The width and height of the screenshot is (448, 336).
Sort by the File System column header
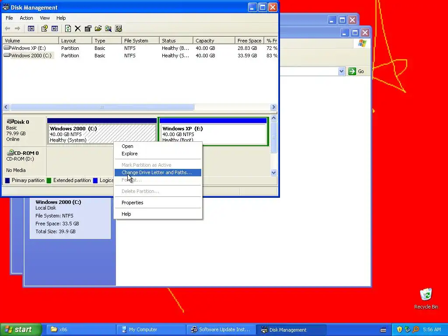click(140, 41)
